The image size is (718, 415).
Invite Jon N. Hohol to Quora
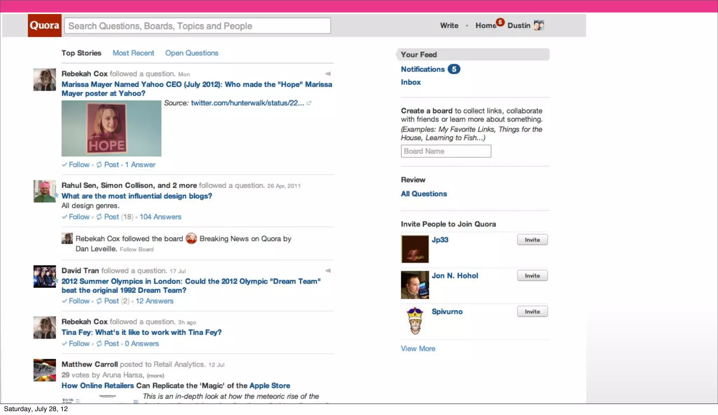532,276
